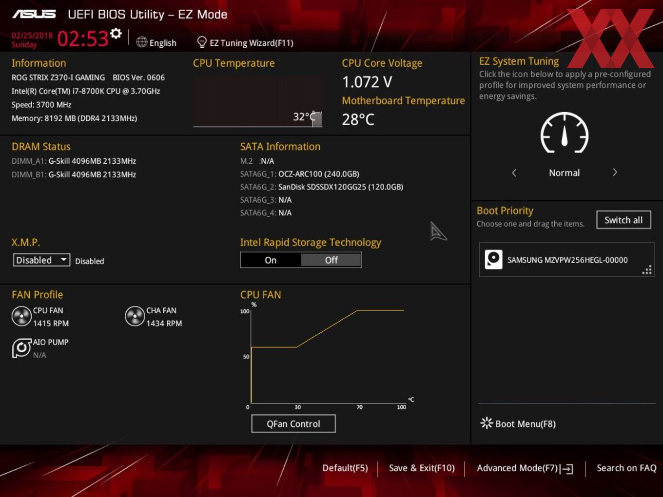This screenshot has width=663, height=497.
Task: Open QFan Control
Action: click(x=293, y=424)
